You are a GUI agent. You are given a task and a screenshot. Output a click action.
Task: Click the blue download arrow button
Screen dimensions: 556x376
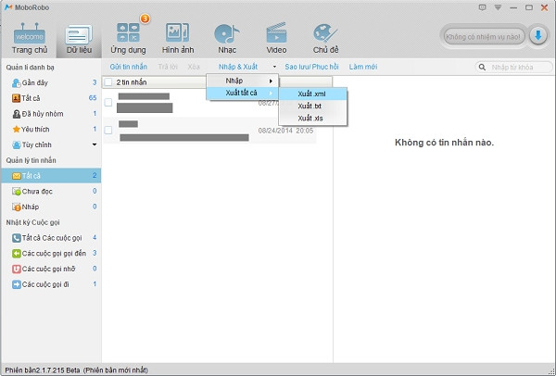(537, 36)
